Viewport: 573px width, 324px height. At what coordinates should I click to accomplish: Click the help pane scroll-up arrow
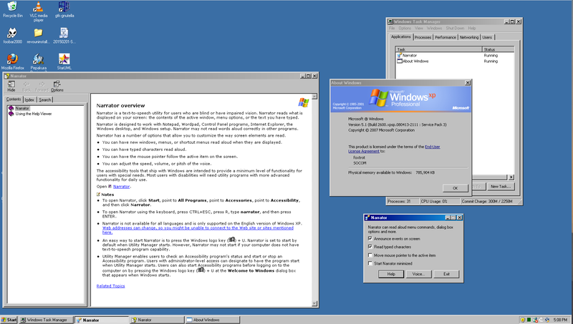(314, 97)
